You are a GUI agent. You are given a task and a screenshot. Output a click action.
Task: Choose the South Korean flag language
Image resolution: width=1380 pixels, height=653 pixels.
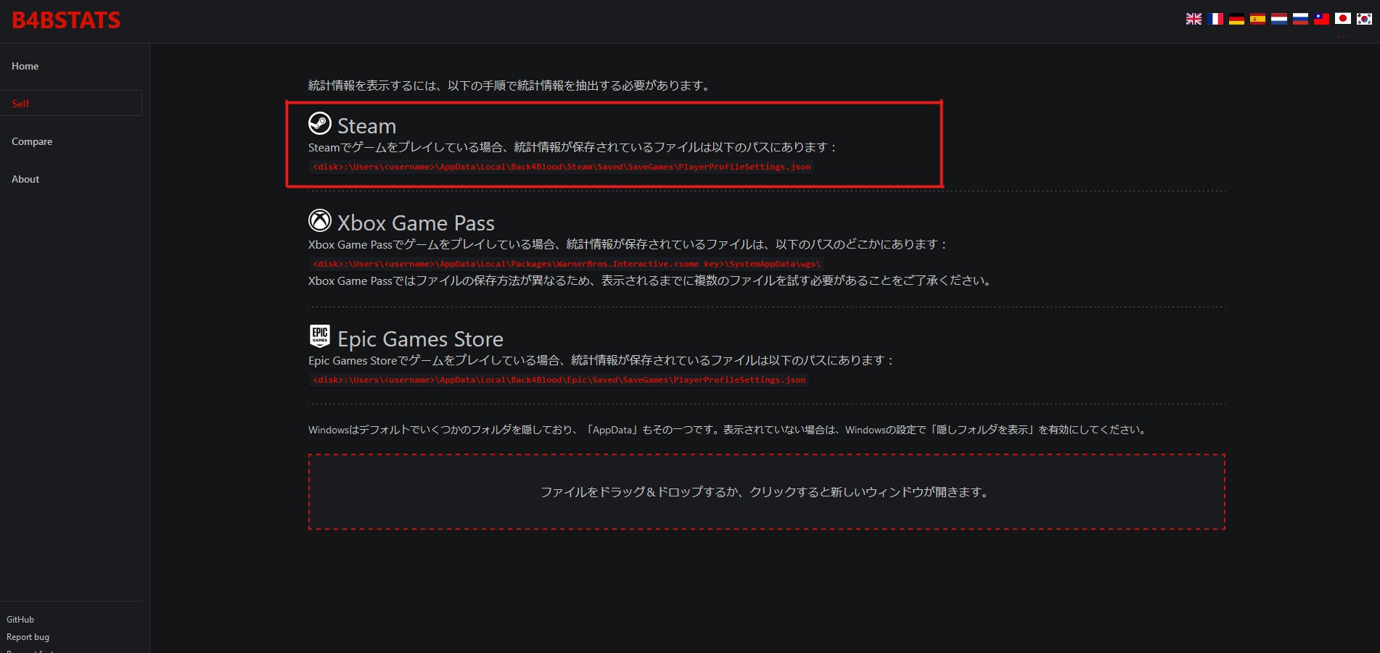[1364, 19]
